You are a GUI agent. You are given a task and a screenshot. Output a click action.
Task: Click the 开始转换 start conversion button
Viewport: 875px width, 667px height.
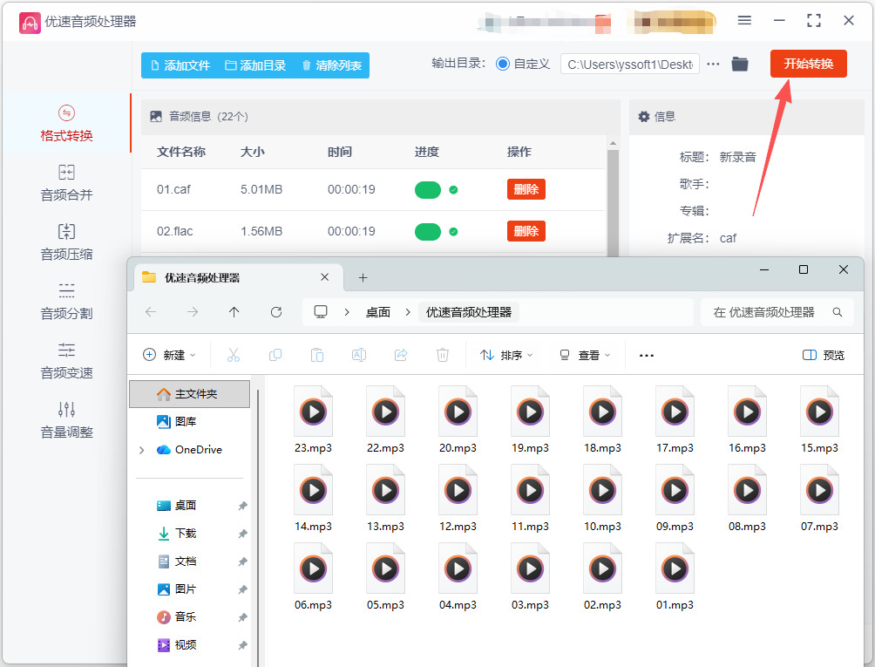808,64
